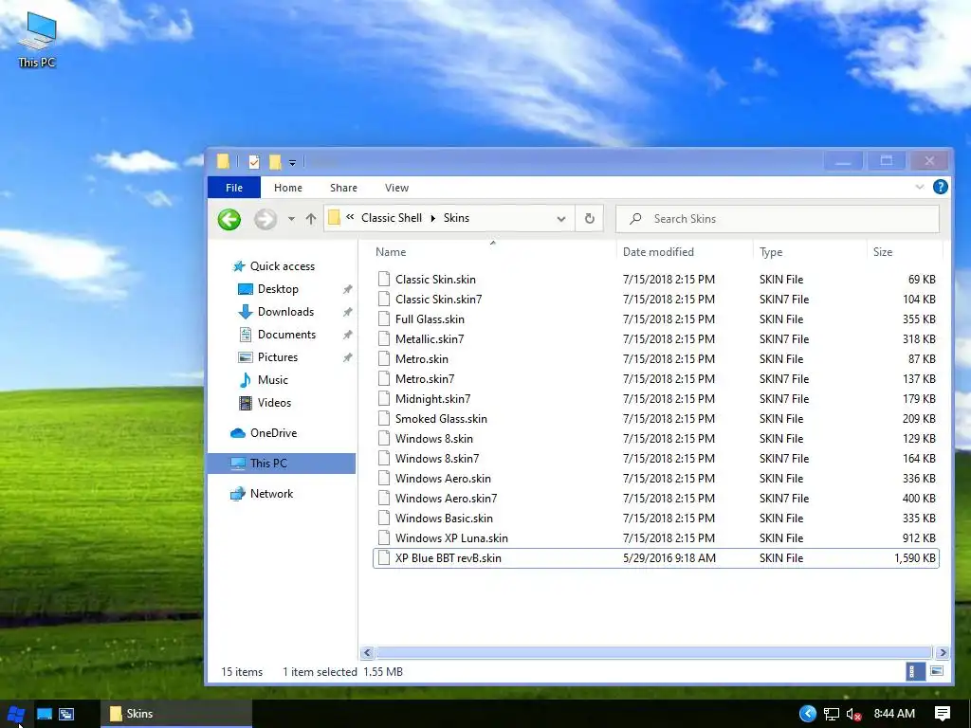This screenshot has width=971, height=728.
Task: Select the Classic Skin.skin file
Action: [656, 280]
